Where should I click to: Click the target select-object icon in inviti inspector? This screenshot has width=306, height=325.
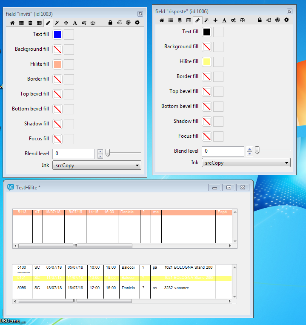coord(128,23)
